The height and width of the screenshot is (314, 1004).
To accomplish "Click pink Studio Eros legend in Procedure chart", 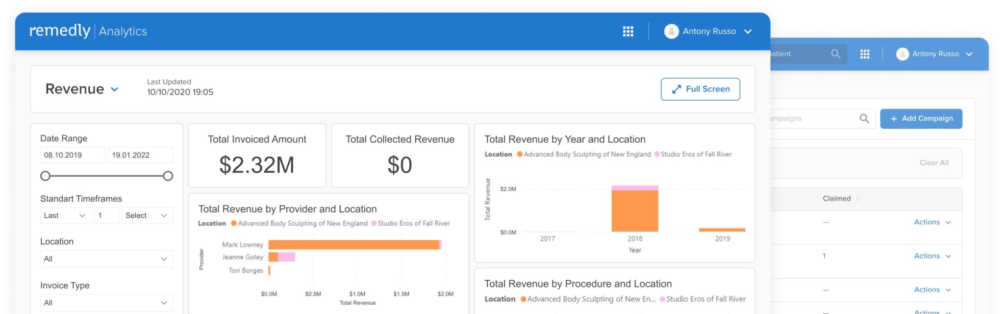I will coord(703,299).
